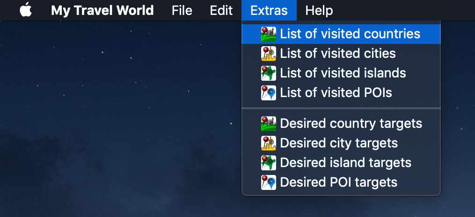
Task: Choose List of visited islands
Action: pyautogui.click(x=341, y=73)
